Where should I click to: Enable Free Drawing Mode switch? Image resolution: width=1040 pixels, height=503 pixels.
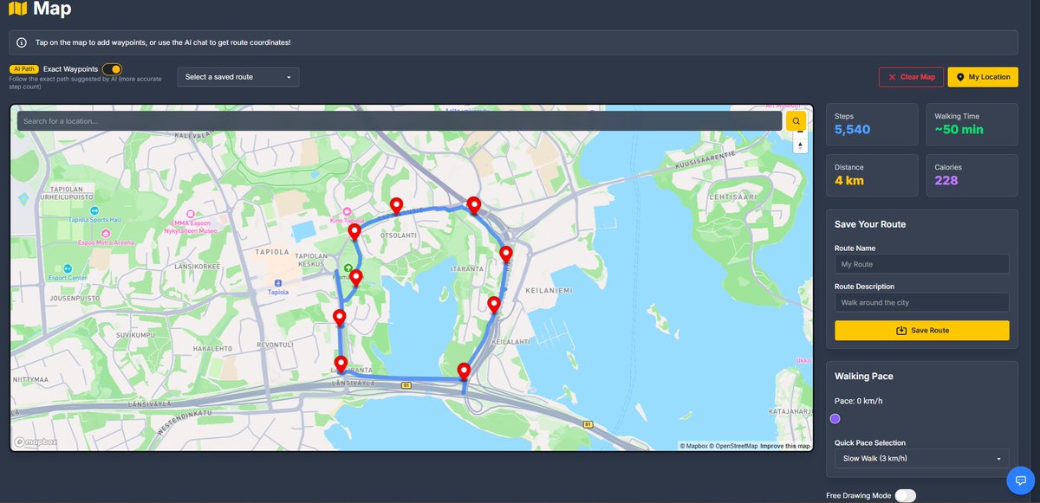pyautogui.click(x=905, y=495)
